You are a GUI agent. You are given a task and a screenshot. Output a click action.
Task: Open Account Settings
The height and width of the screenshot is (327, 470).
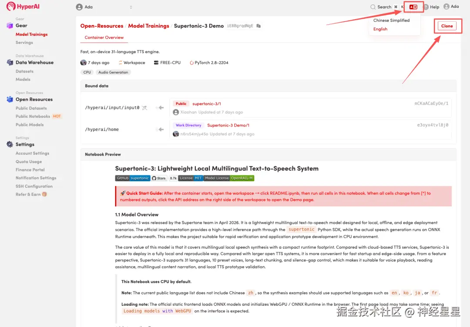click(32, 153)
